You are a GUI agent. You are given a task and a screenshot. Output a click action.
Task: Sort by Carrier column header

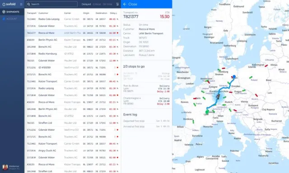(67, 13)
